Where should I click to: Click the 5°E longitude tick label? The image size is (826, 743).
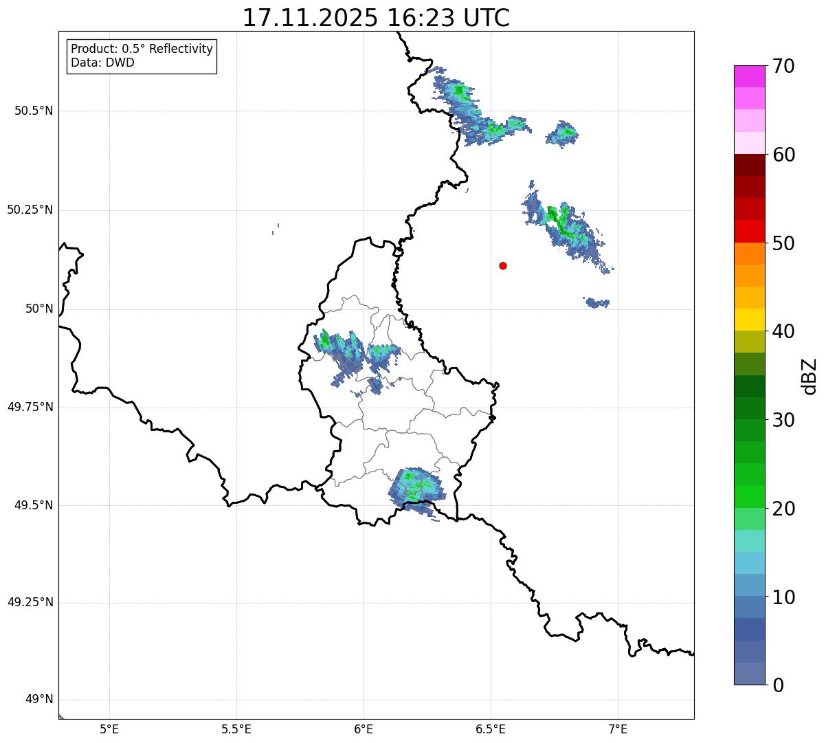coord(109,729)
